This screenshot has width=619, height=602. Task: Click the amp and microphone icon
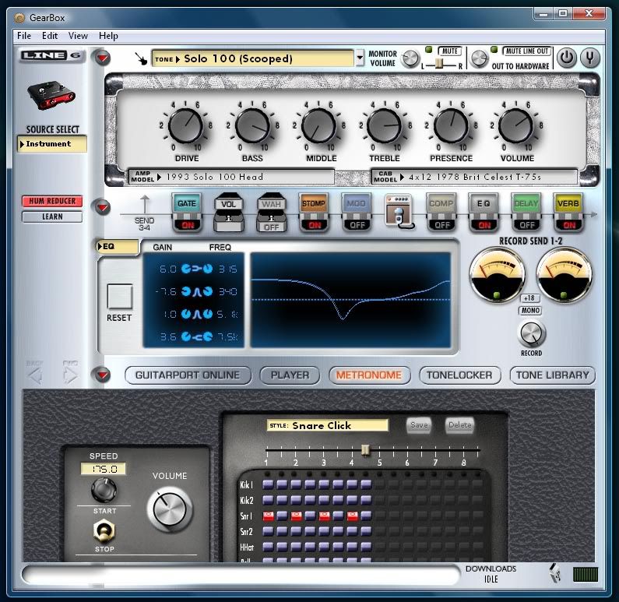pyautogui.click(x=399, y=212)
